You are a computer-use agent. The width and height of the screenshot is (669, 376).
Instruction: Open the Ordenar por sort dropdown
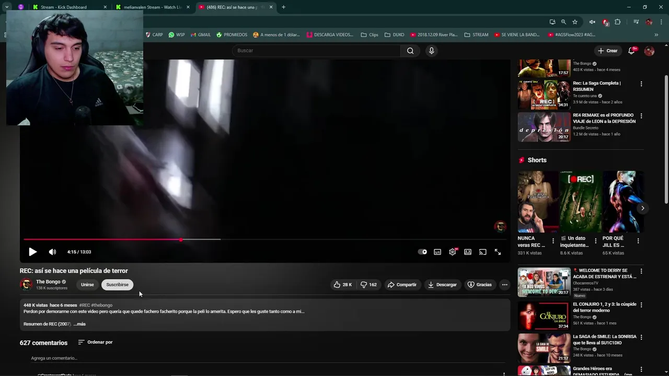click(95, 342)
